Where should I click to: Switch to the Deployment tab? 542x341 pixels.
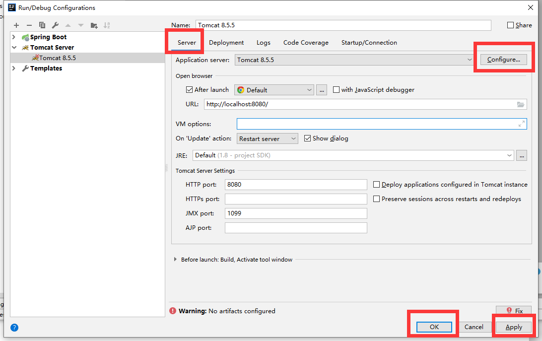pos(226,43)
